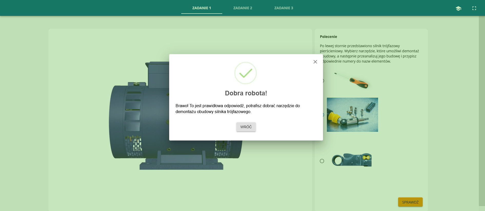This screenshot has height=211, width=485.
Task: Open the ZADANIE 2 tab
Action: click(243, 8)
